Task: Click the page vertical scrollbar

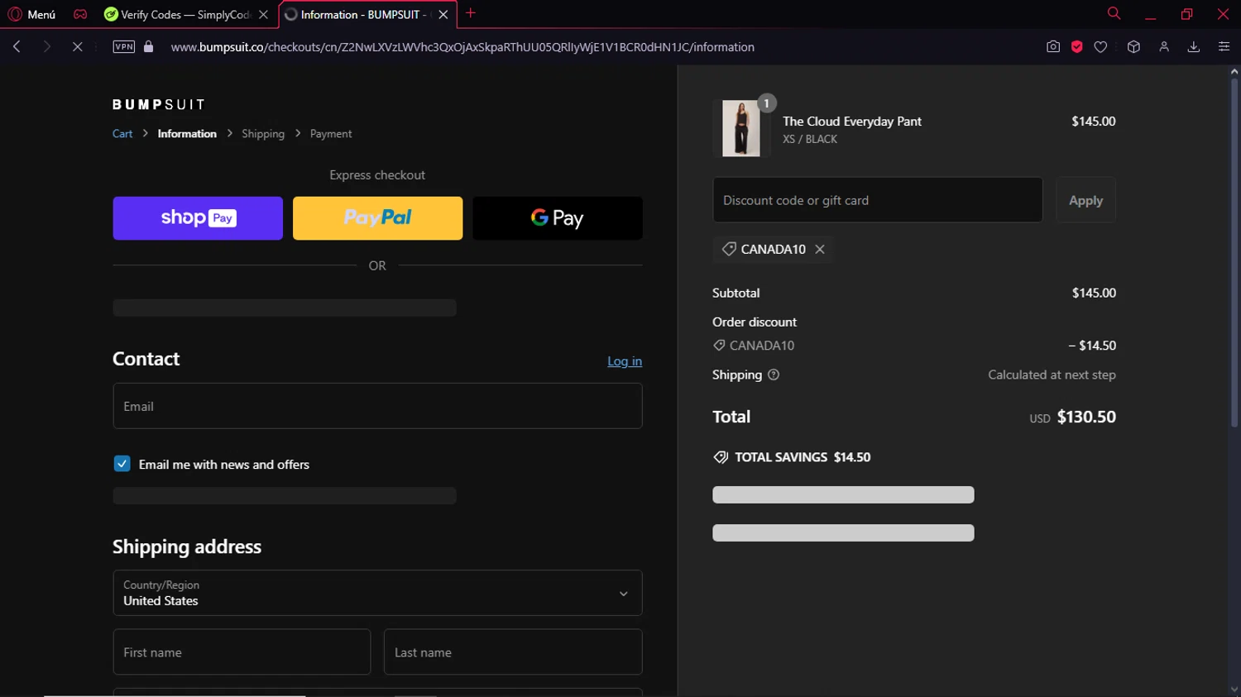Action: [x=1234, y=253]
